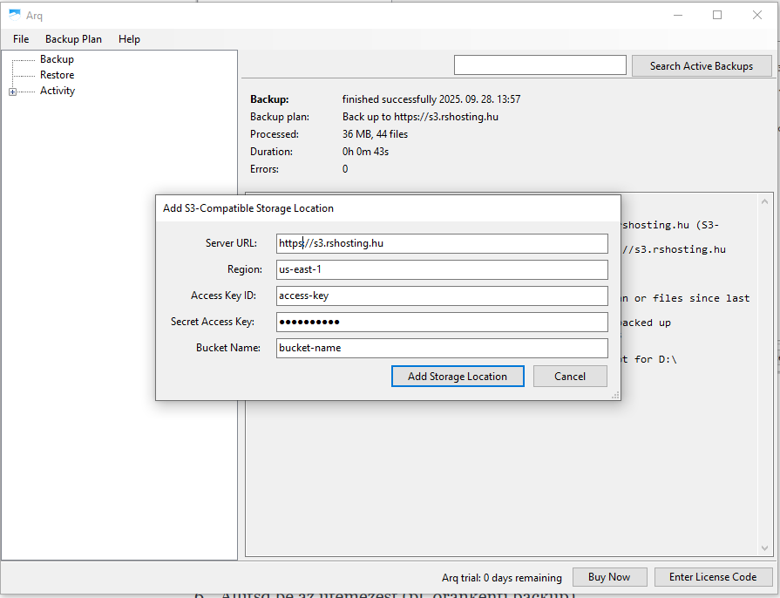Viewport: 780px width, 598px height.
Task: Focus the Server URL field
Action: point(441,243)
